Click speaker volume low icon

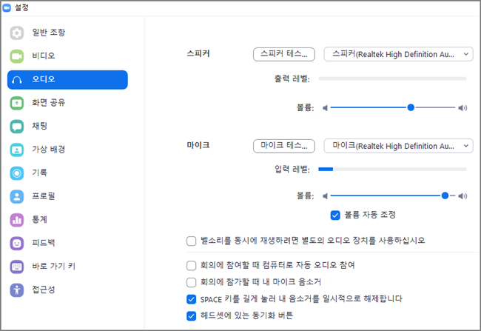pyautogui.click(x=325, y=108)
